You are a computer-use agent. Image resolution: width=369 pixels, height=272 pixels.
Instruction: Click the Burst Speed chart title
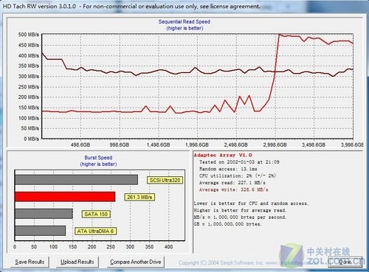[98, 158]
